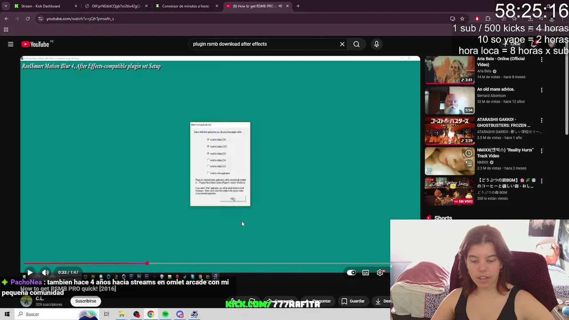
Task: Click the YouTube search input field
Action: (x=264, y=44)
